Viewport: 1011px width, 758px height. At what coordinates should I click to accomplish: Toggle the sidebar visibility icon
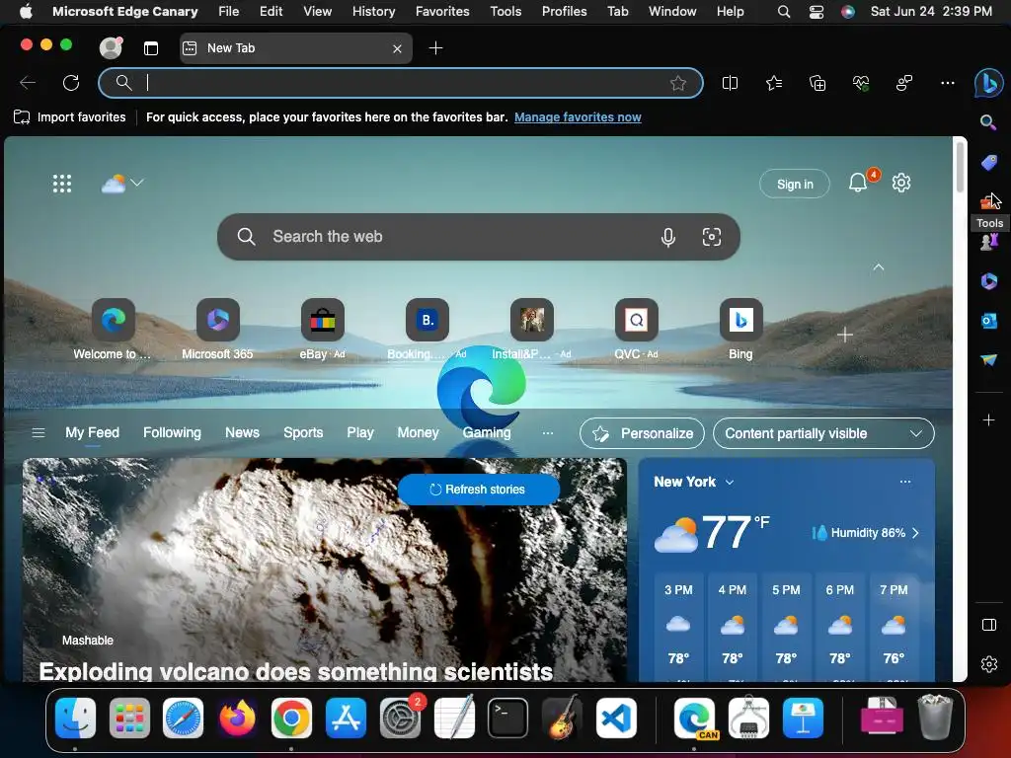[988, 625]
